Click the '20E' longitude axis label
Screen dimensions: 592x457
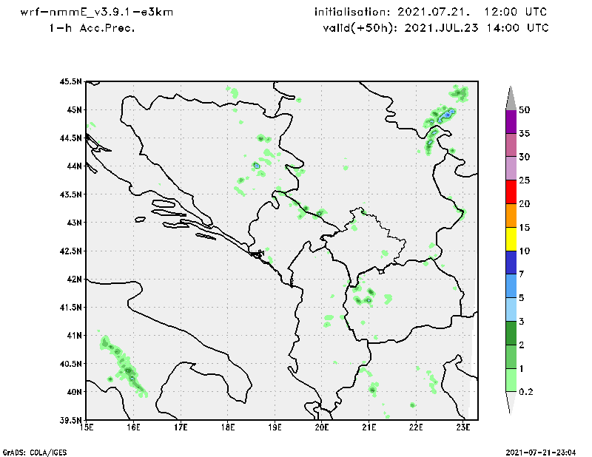tap(322, 427)
